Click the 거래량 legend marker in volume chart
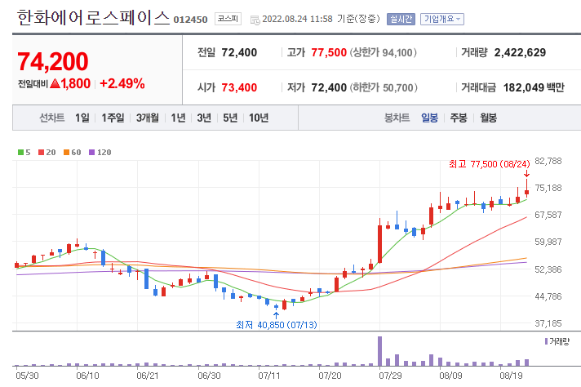 pyautogui.click(x=546, y=341)
